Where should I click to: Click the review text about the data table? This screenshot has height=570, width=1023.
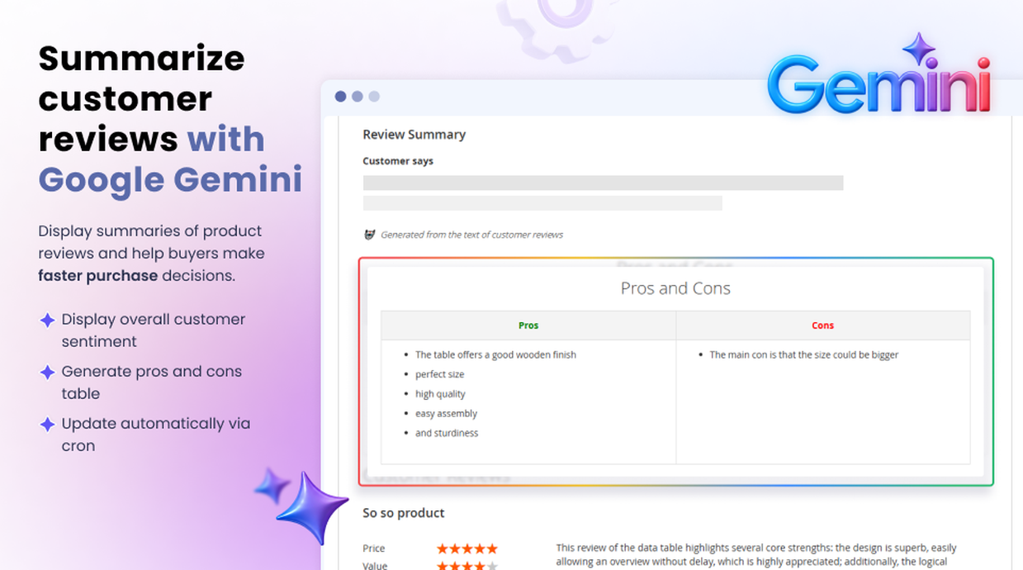point(756,555)
